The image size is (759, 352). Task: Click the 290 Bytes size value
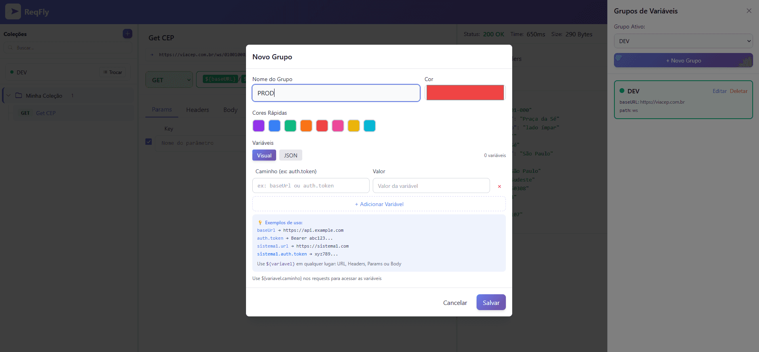tap(579, 34)
